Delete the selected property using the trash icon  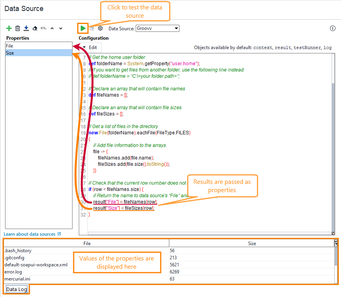[18, 28]
